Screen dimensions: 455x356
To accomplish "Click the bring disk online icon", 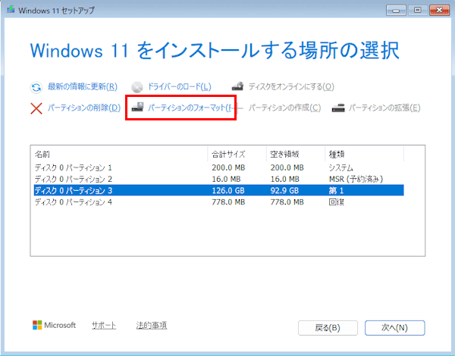I will click(237, 86).
